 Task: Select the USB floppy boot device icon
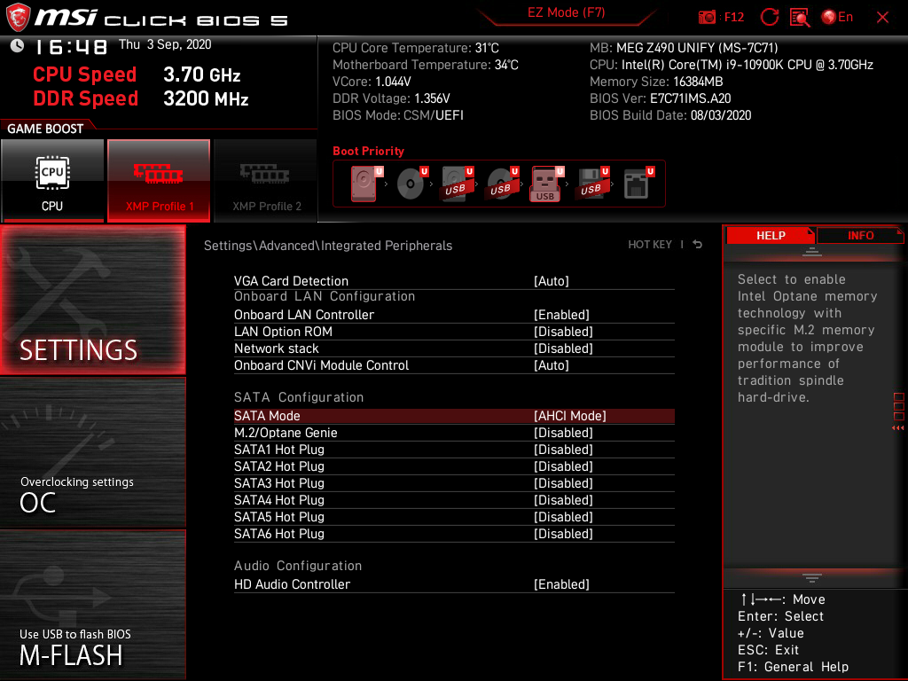[x=592, y=184]
